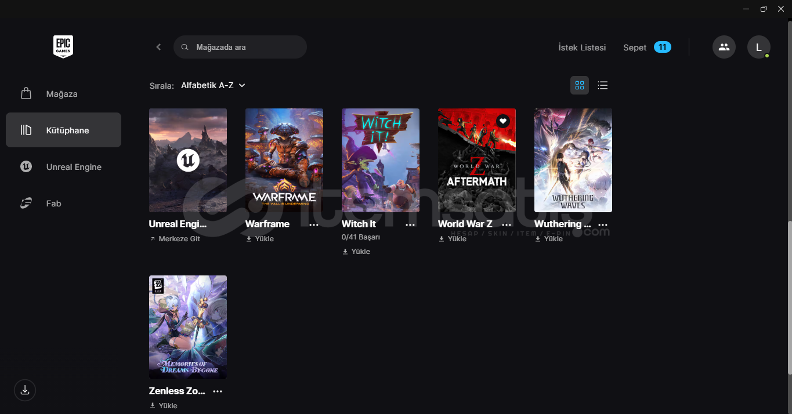The image size is (792, 414).
Task: Open the Witch It cover thumbnail
Action: (x=381, y=160)
